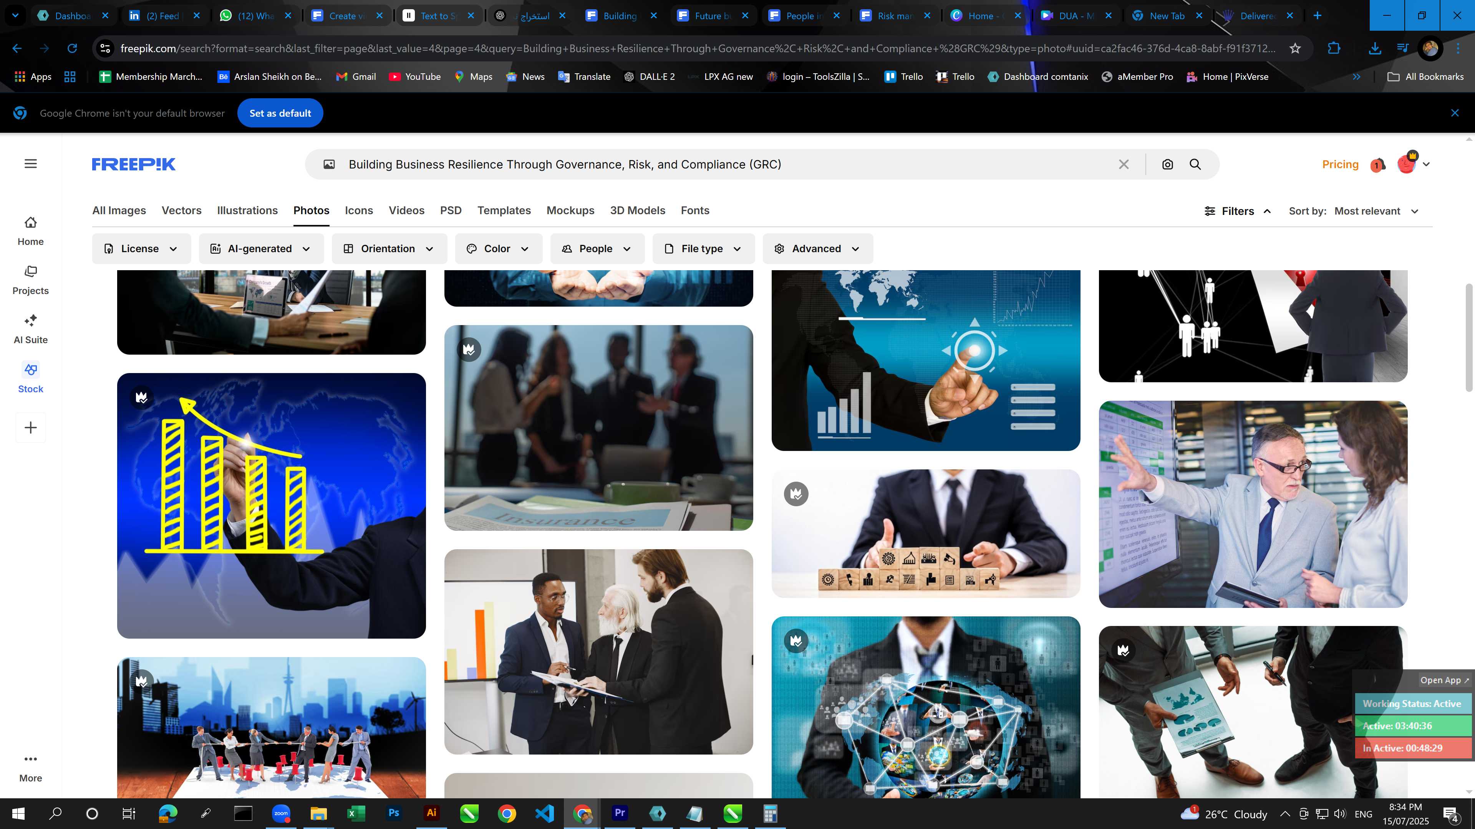This screenshot has height=829, width=1475.
Task: Click the Chrome address bar
Action: point(698,49)
